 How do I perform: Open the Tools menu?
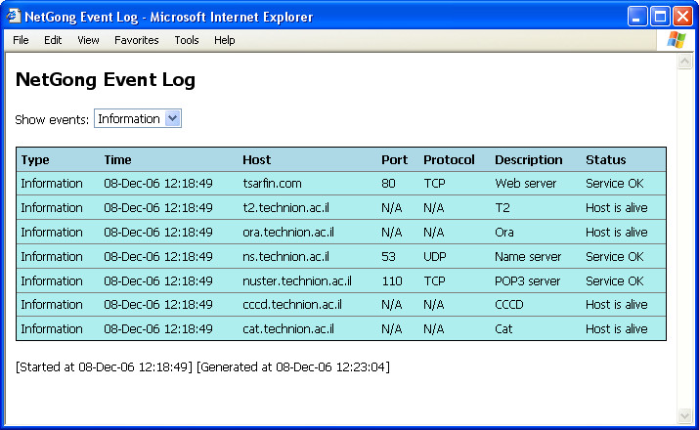(x=187, y=40)
